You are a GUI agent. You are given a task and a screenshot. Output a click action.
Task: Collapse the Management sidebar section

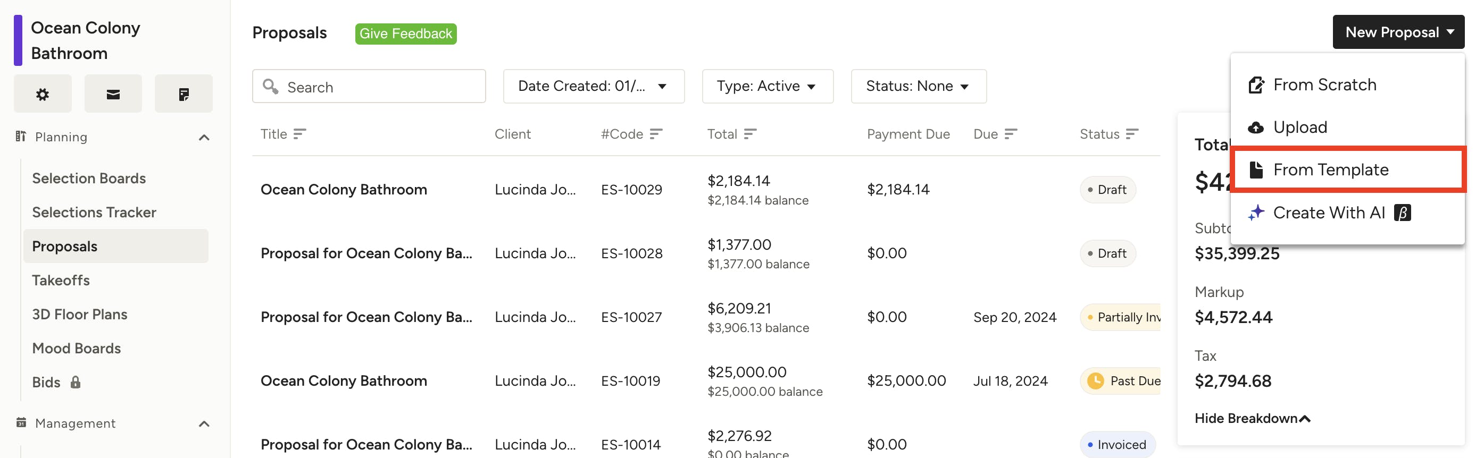[204, 423]
